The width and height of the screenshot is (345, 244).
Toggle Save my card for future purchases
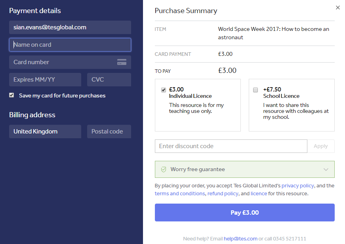coord(12,95)
